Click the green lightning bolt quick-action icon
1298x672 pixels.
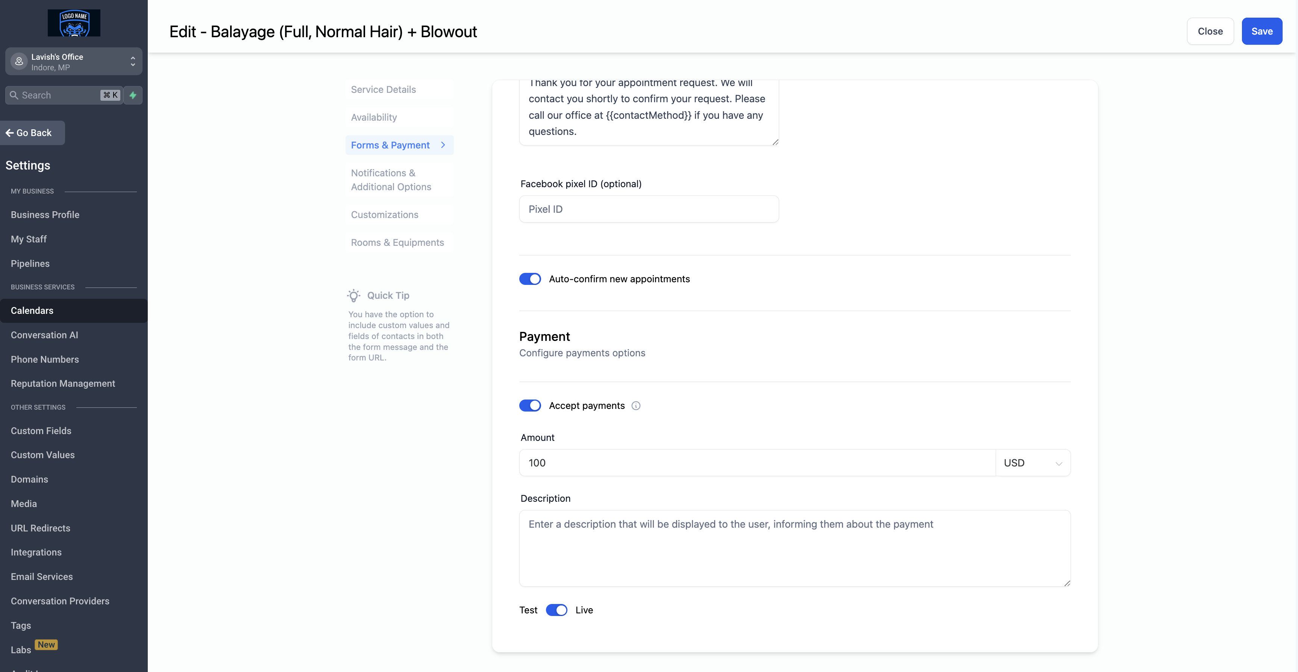point(133,95)
